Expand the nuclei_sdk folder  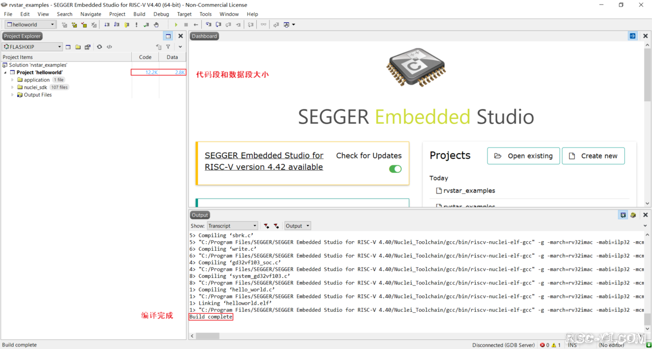13,88
